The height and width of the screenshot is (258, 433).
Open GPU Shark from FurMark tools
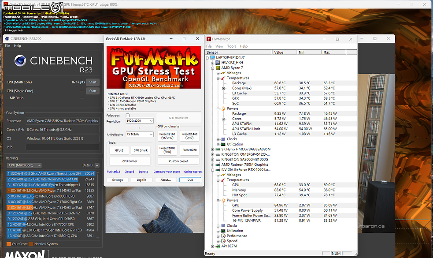pyautogui.click(x=141, y=150)
